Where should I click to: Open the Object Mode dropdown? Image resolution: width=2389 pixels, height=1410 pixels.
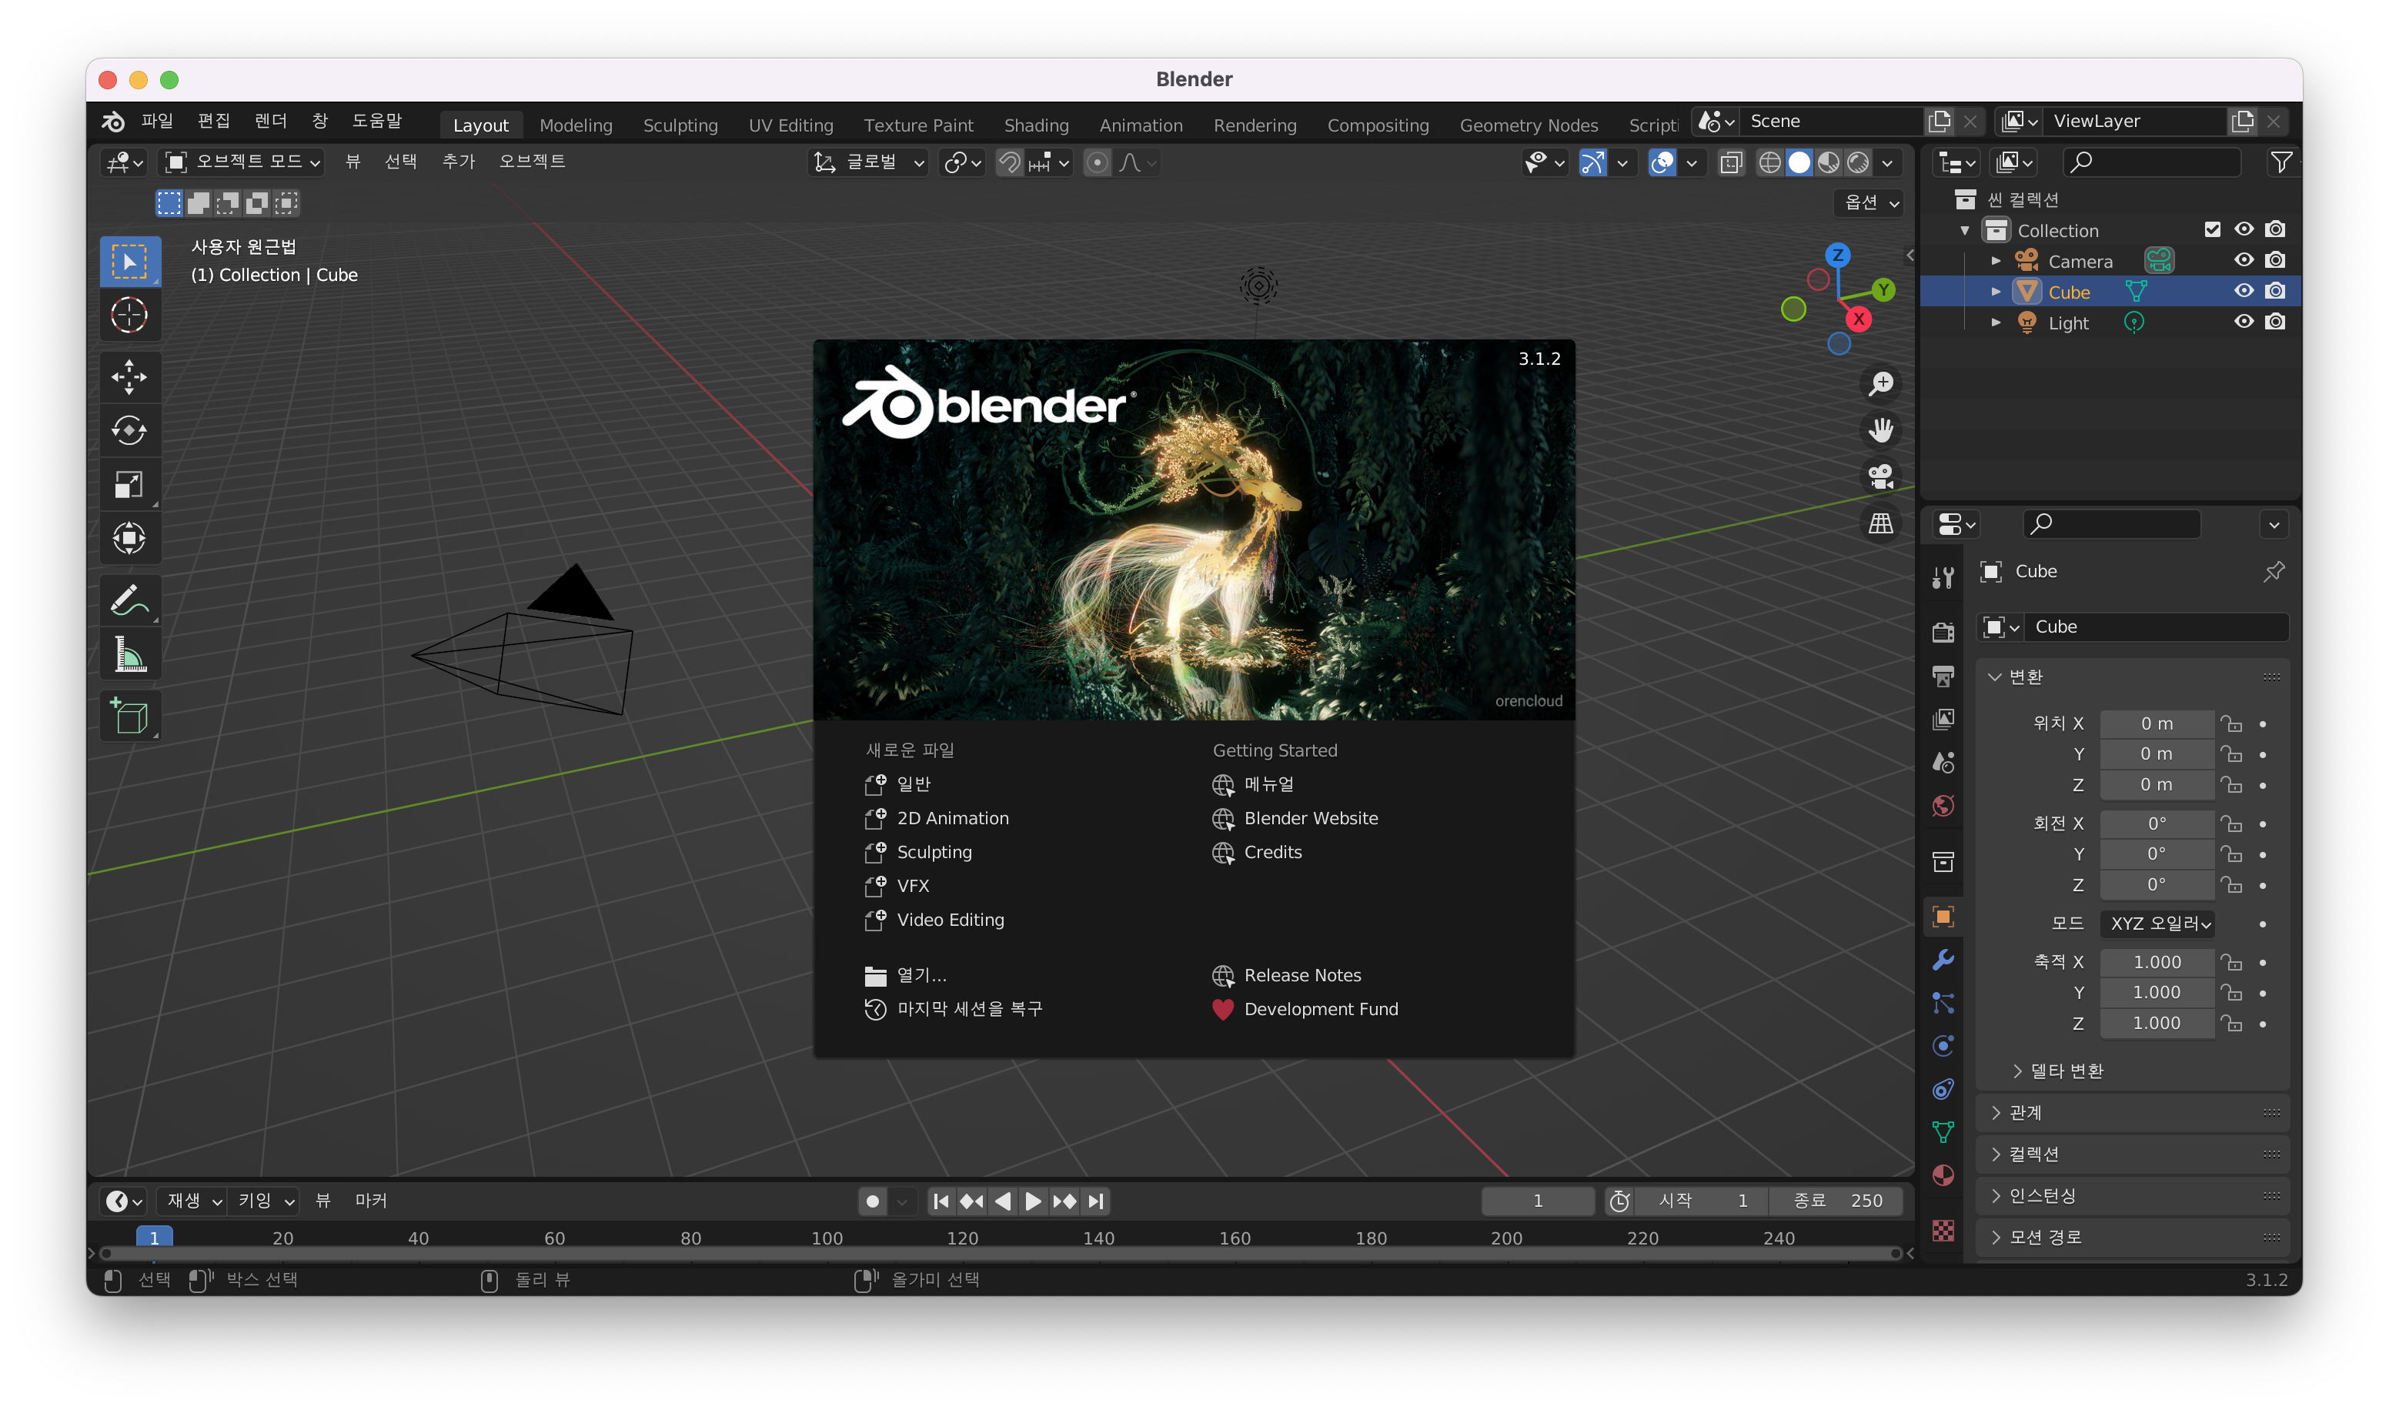[x=243, y=162]
